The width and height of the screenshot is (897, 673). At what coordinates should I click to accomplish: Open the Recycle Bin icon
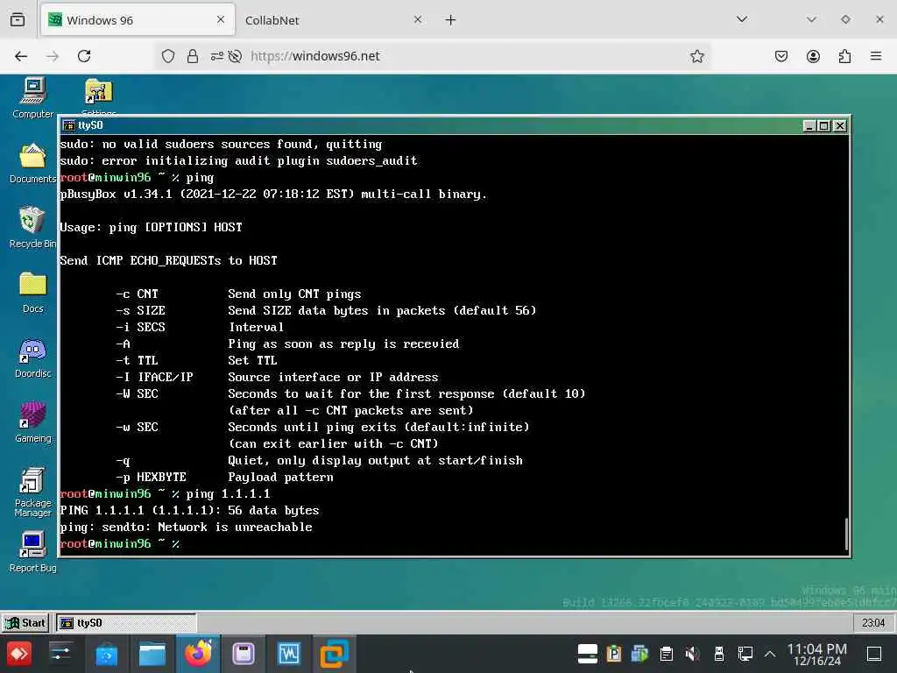pos(32,227)
